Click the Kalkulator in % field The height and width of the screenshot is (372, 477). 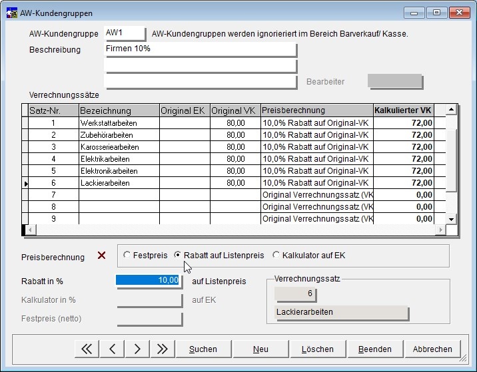pyautogui.click(x=149, y=300)
